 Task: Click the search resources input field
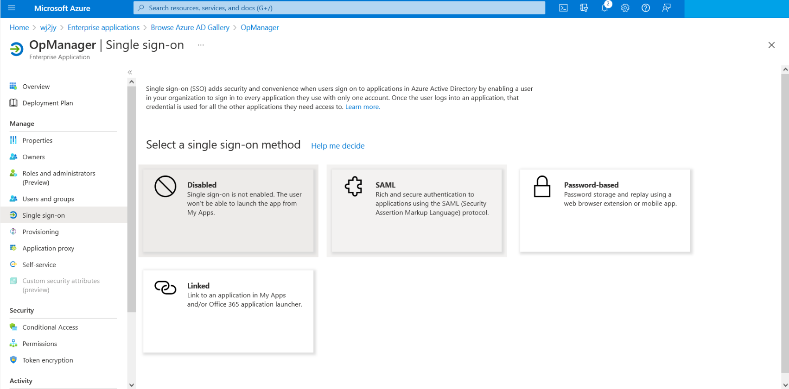click(x=339, y=8)
